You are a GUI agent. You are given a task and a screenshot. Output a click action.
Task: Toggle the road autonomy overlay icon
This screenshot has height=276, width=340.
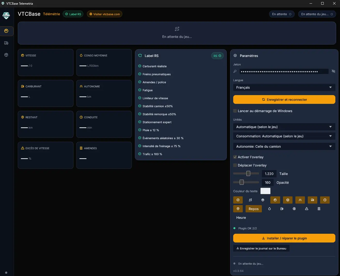pyautogui.click(x=300, y=200)
